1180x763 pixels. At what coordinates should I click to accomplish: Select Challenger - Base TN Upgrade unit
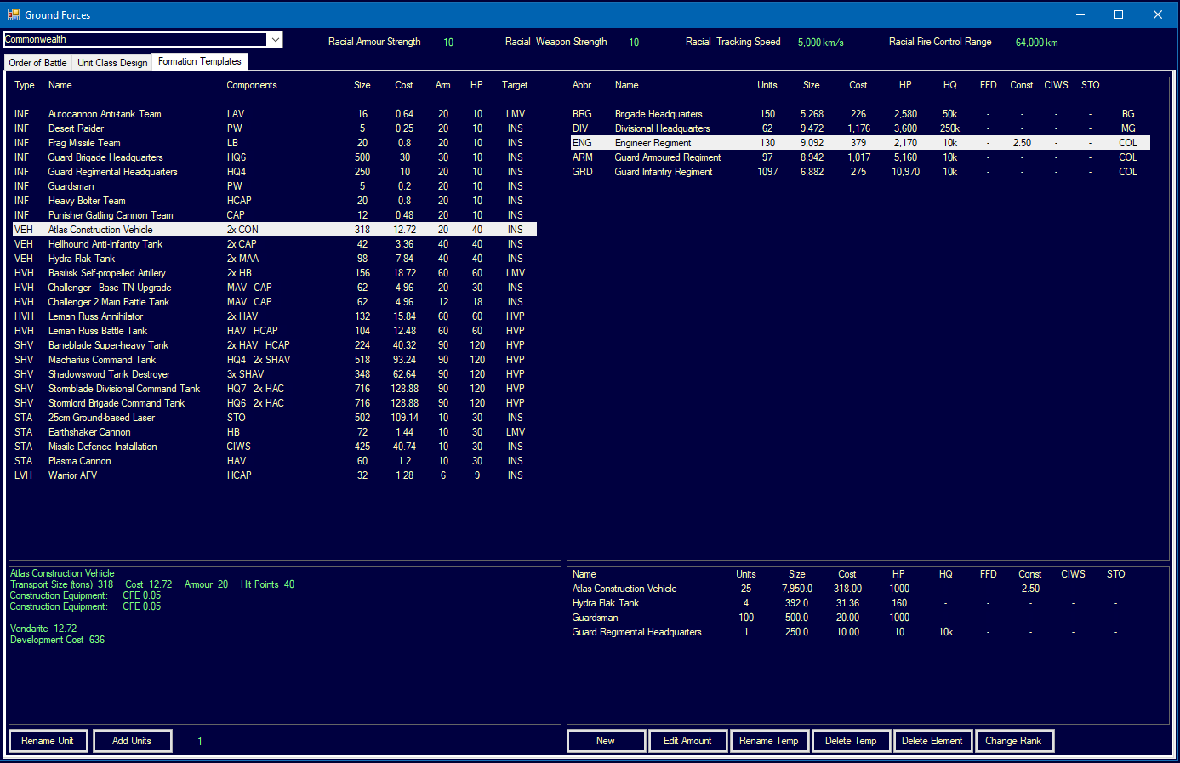click(x=275, y=288)
